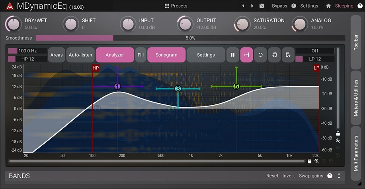Open the LP 12 filter type selector
The width and height of the screenshot is (365, 189).
point(314,59)
